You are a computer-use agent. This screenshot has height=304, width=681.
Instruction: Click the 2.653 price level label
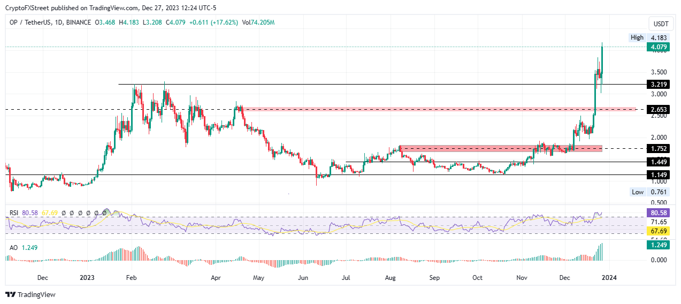[656, 109]
